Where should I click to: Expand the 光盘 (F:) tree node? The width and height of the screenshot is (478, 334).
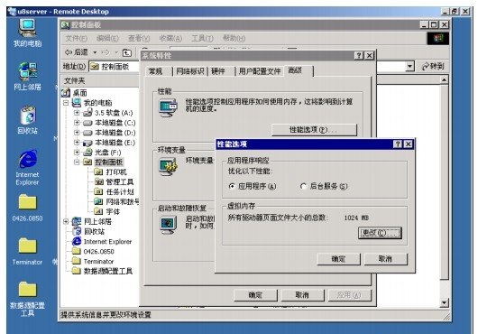tap(77, 153)
